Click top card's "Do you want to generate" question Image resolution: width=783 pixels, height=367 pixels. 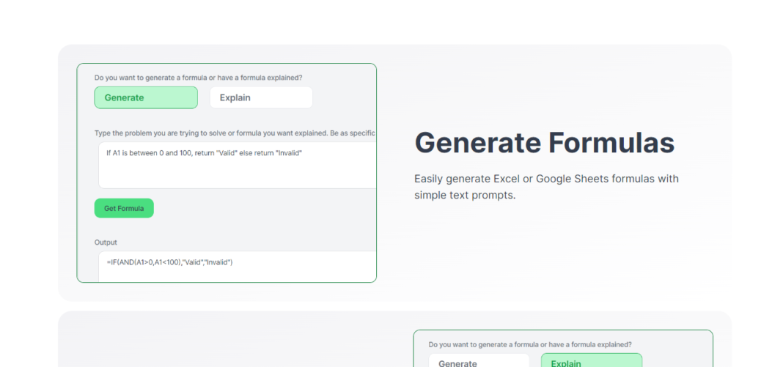click(x=198, y=78)
